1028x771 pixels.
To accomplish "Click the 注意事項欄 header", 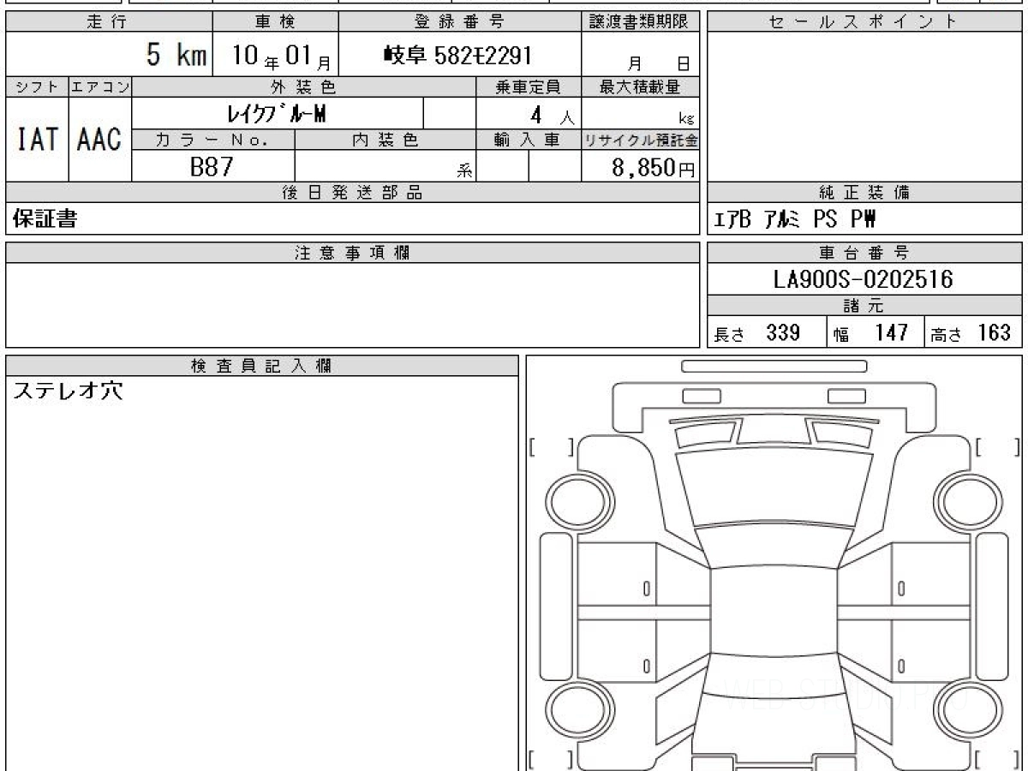I will point(353,253).
